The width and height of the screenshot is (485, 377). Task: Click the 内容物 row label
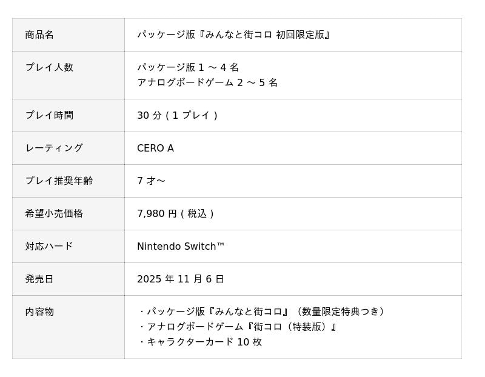[x=39, y=312]
